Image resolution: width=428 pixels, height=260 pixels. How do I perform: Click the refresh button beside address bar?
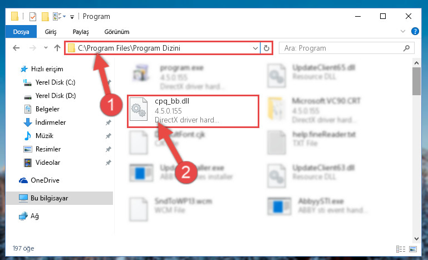(267, 48)
